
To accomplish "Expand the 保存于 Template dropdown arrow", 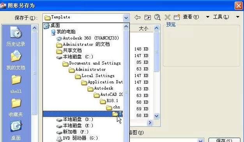I will 126,18.
